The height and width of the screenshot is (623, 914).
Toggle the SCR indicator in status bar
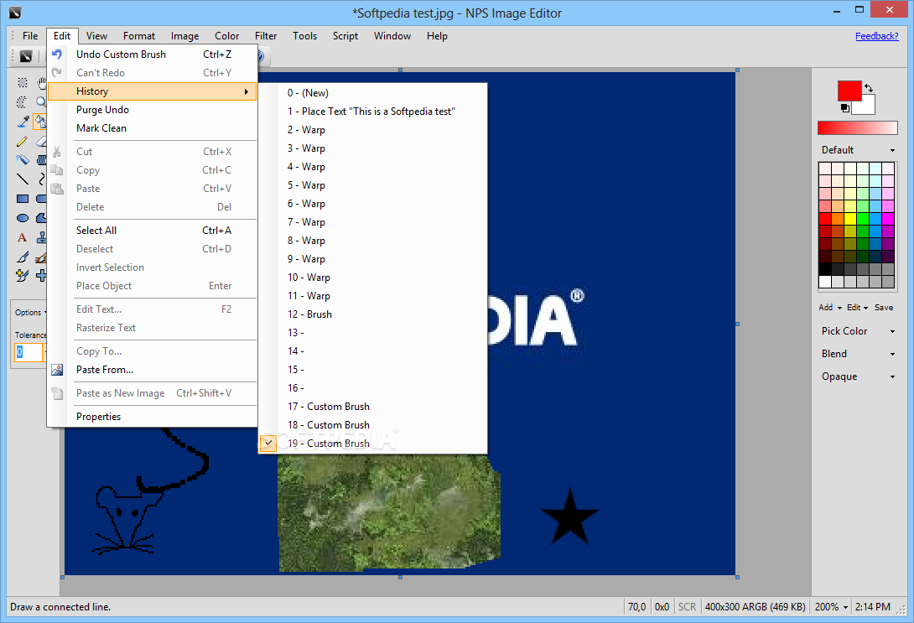[687, 607]
